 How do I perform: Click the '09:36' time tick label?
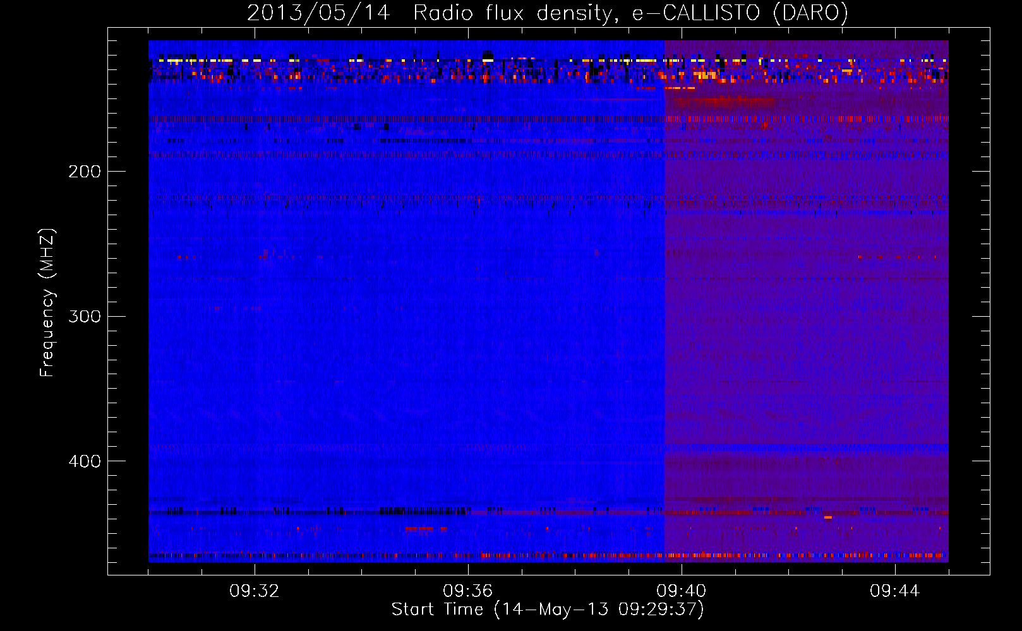468,591
